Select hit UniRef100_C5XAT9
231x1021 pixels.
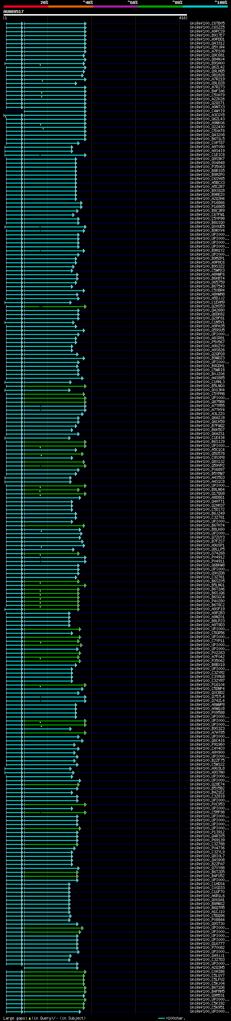click(x=207, y=95)
